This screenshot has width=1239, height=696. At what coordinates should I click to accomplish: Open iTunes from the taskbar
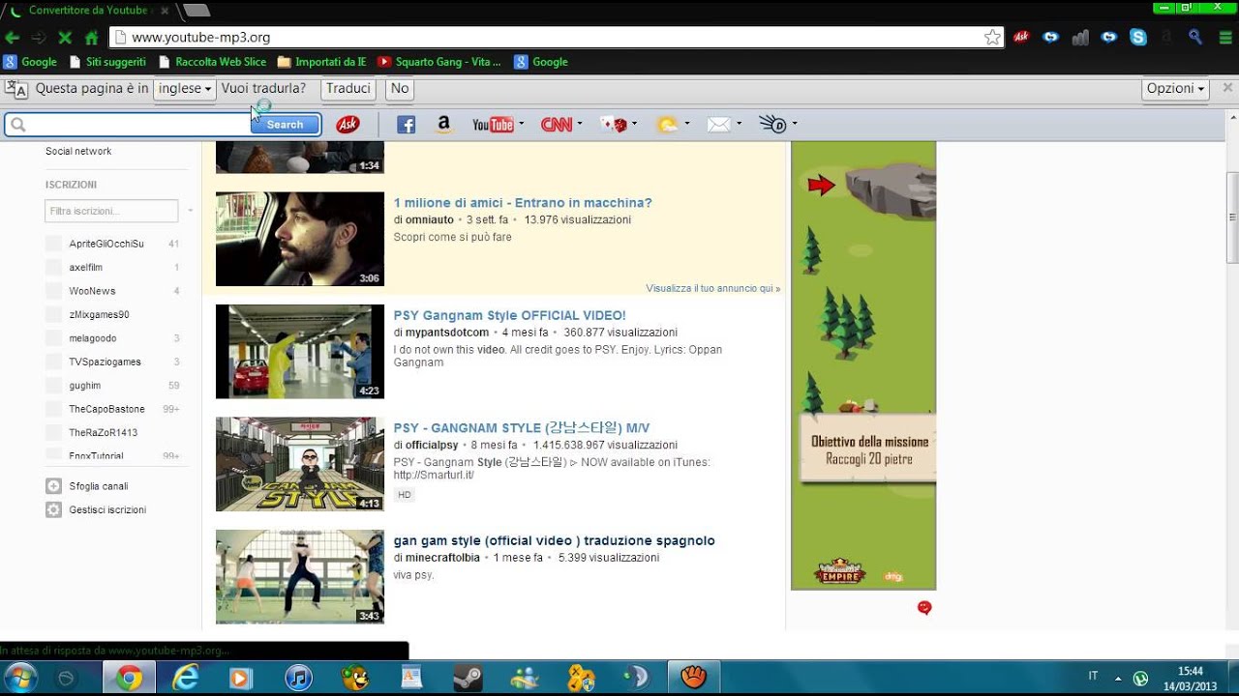pyautogui.click(x=298, y=679)
